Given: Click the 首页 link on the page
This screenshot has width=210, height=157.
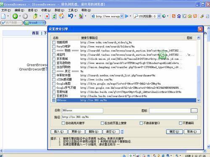Looking at the screenshot, I should [35, 33].
